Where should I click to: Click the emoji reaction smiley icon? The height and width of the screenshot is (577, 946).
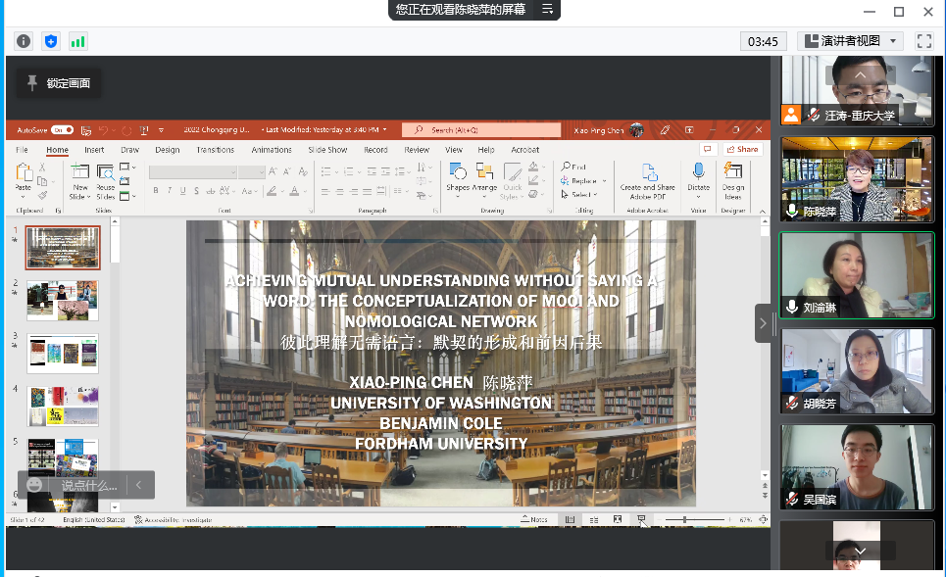[35, 485]
